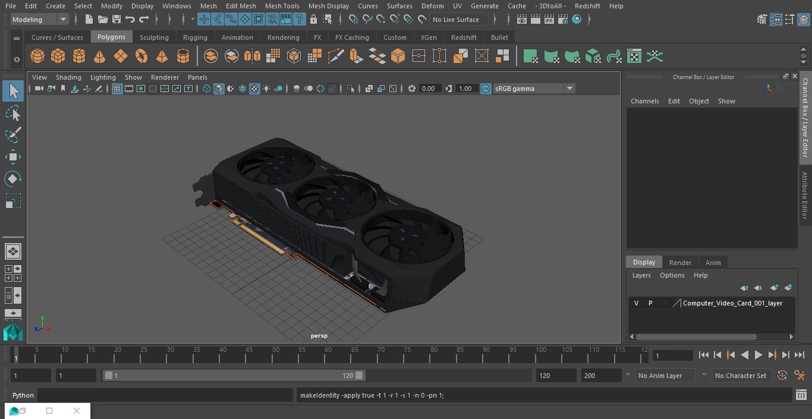Click the Multi-Cut knife shelf icon

pos(335,56)
